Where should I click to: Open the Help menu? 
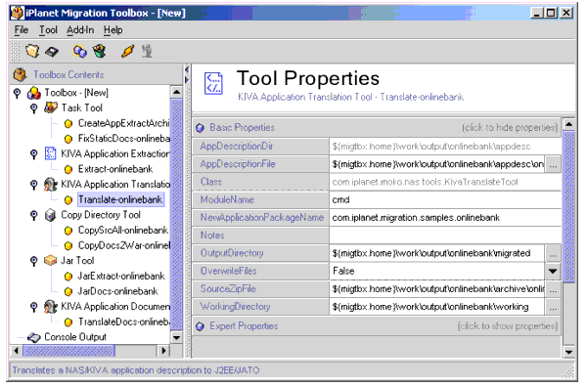point(113,30)
